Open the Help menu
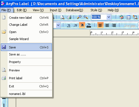139x107 pixels. click(113, 10)
